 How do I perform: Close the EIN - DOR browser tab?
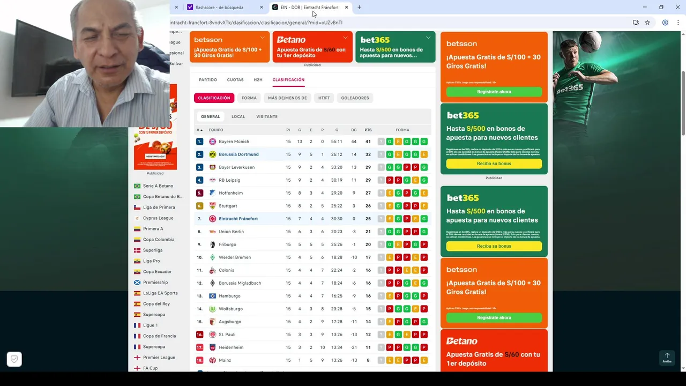pyautogui.click(x=347, y=8)
